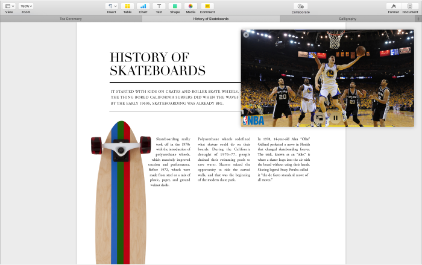Add a new tab with plus button
The width and height of the screenshot is (422, 265).
pyautogui.click(x=418, y=19)
